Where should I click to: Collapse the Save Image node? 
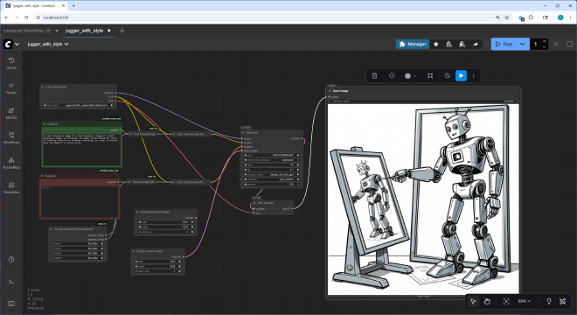(x=330, y=91)
